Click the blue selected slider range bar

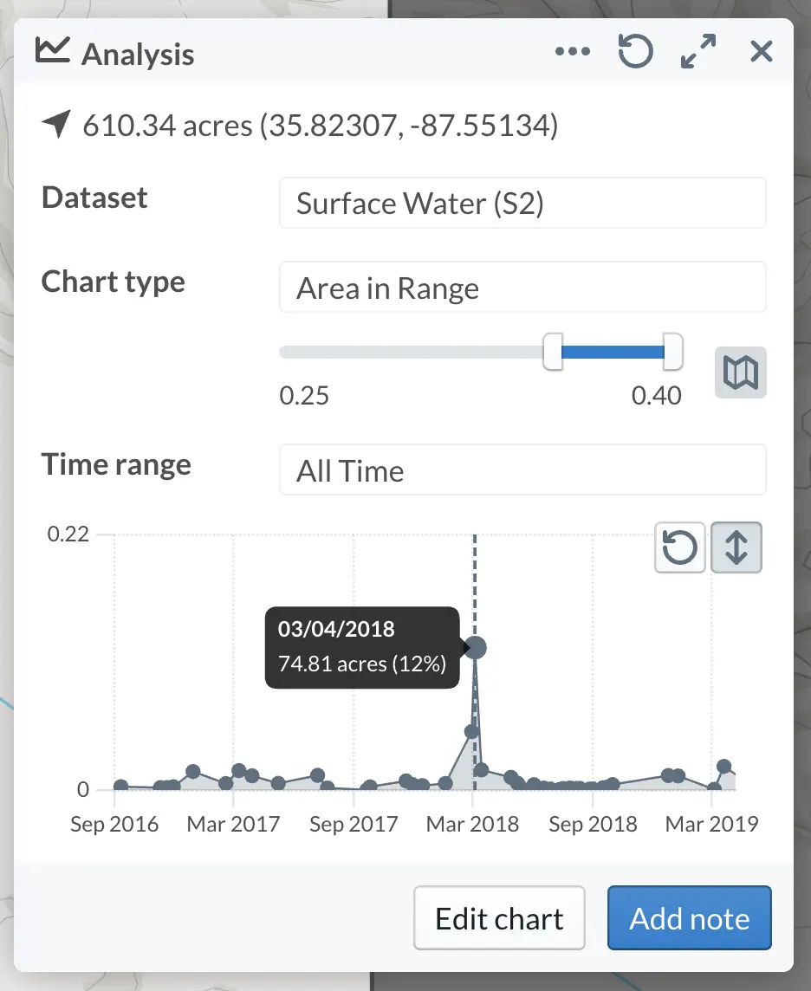pyautogui.click(x=613, y=352)
